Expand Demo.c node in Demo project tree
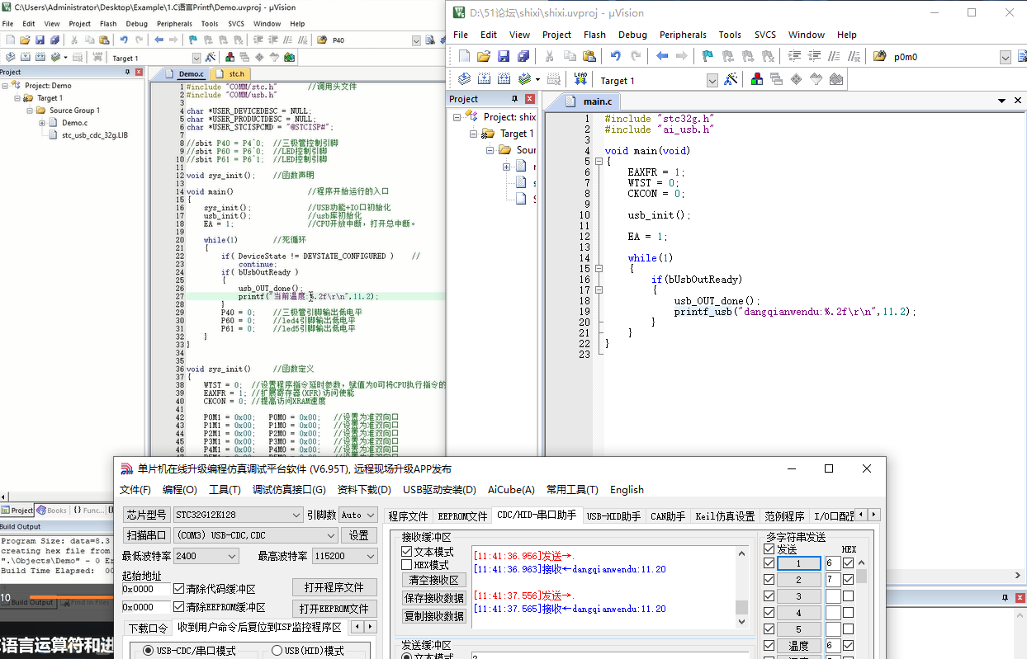The width and height of the screenshot is (1027, 659). (41, 122)
